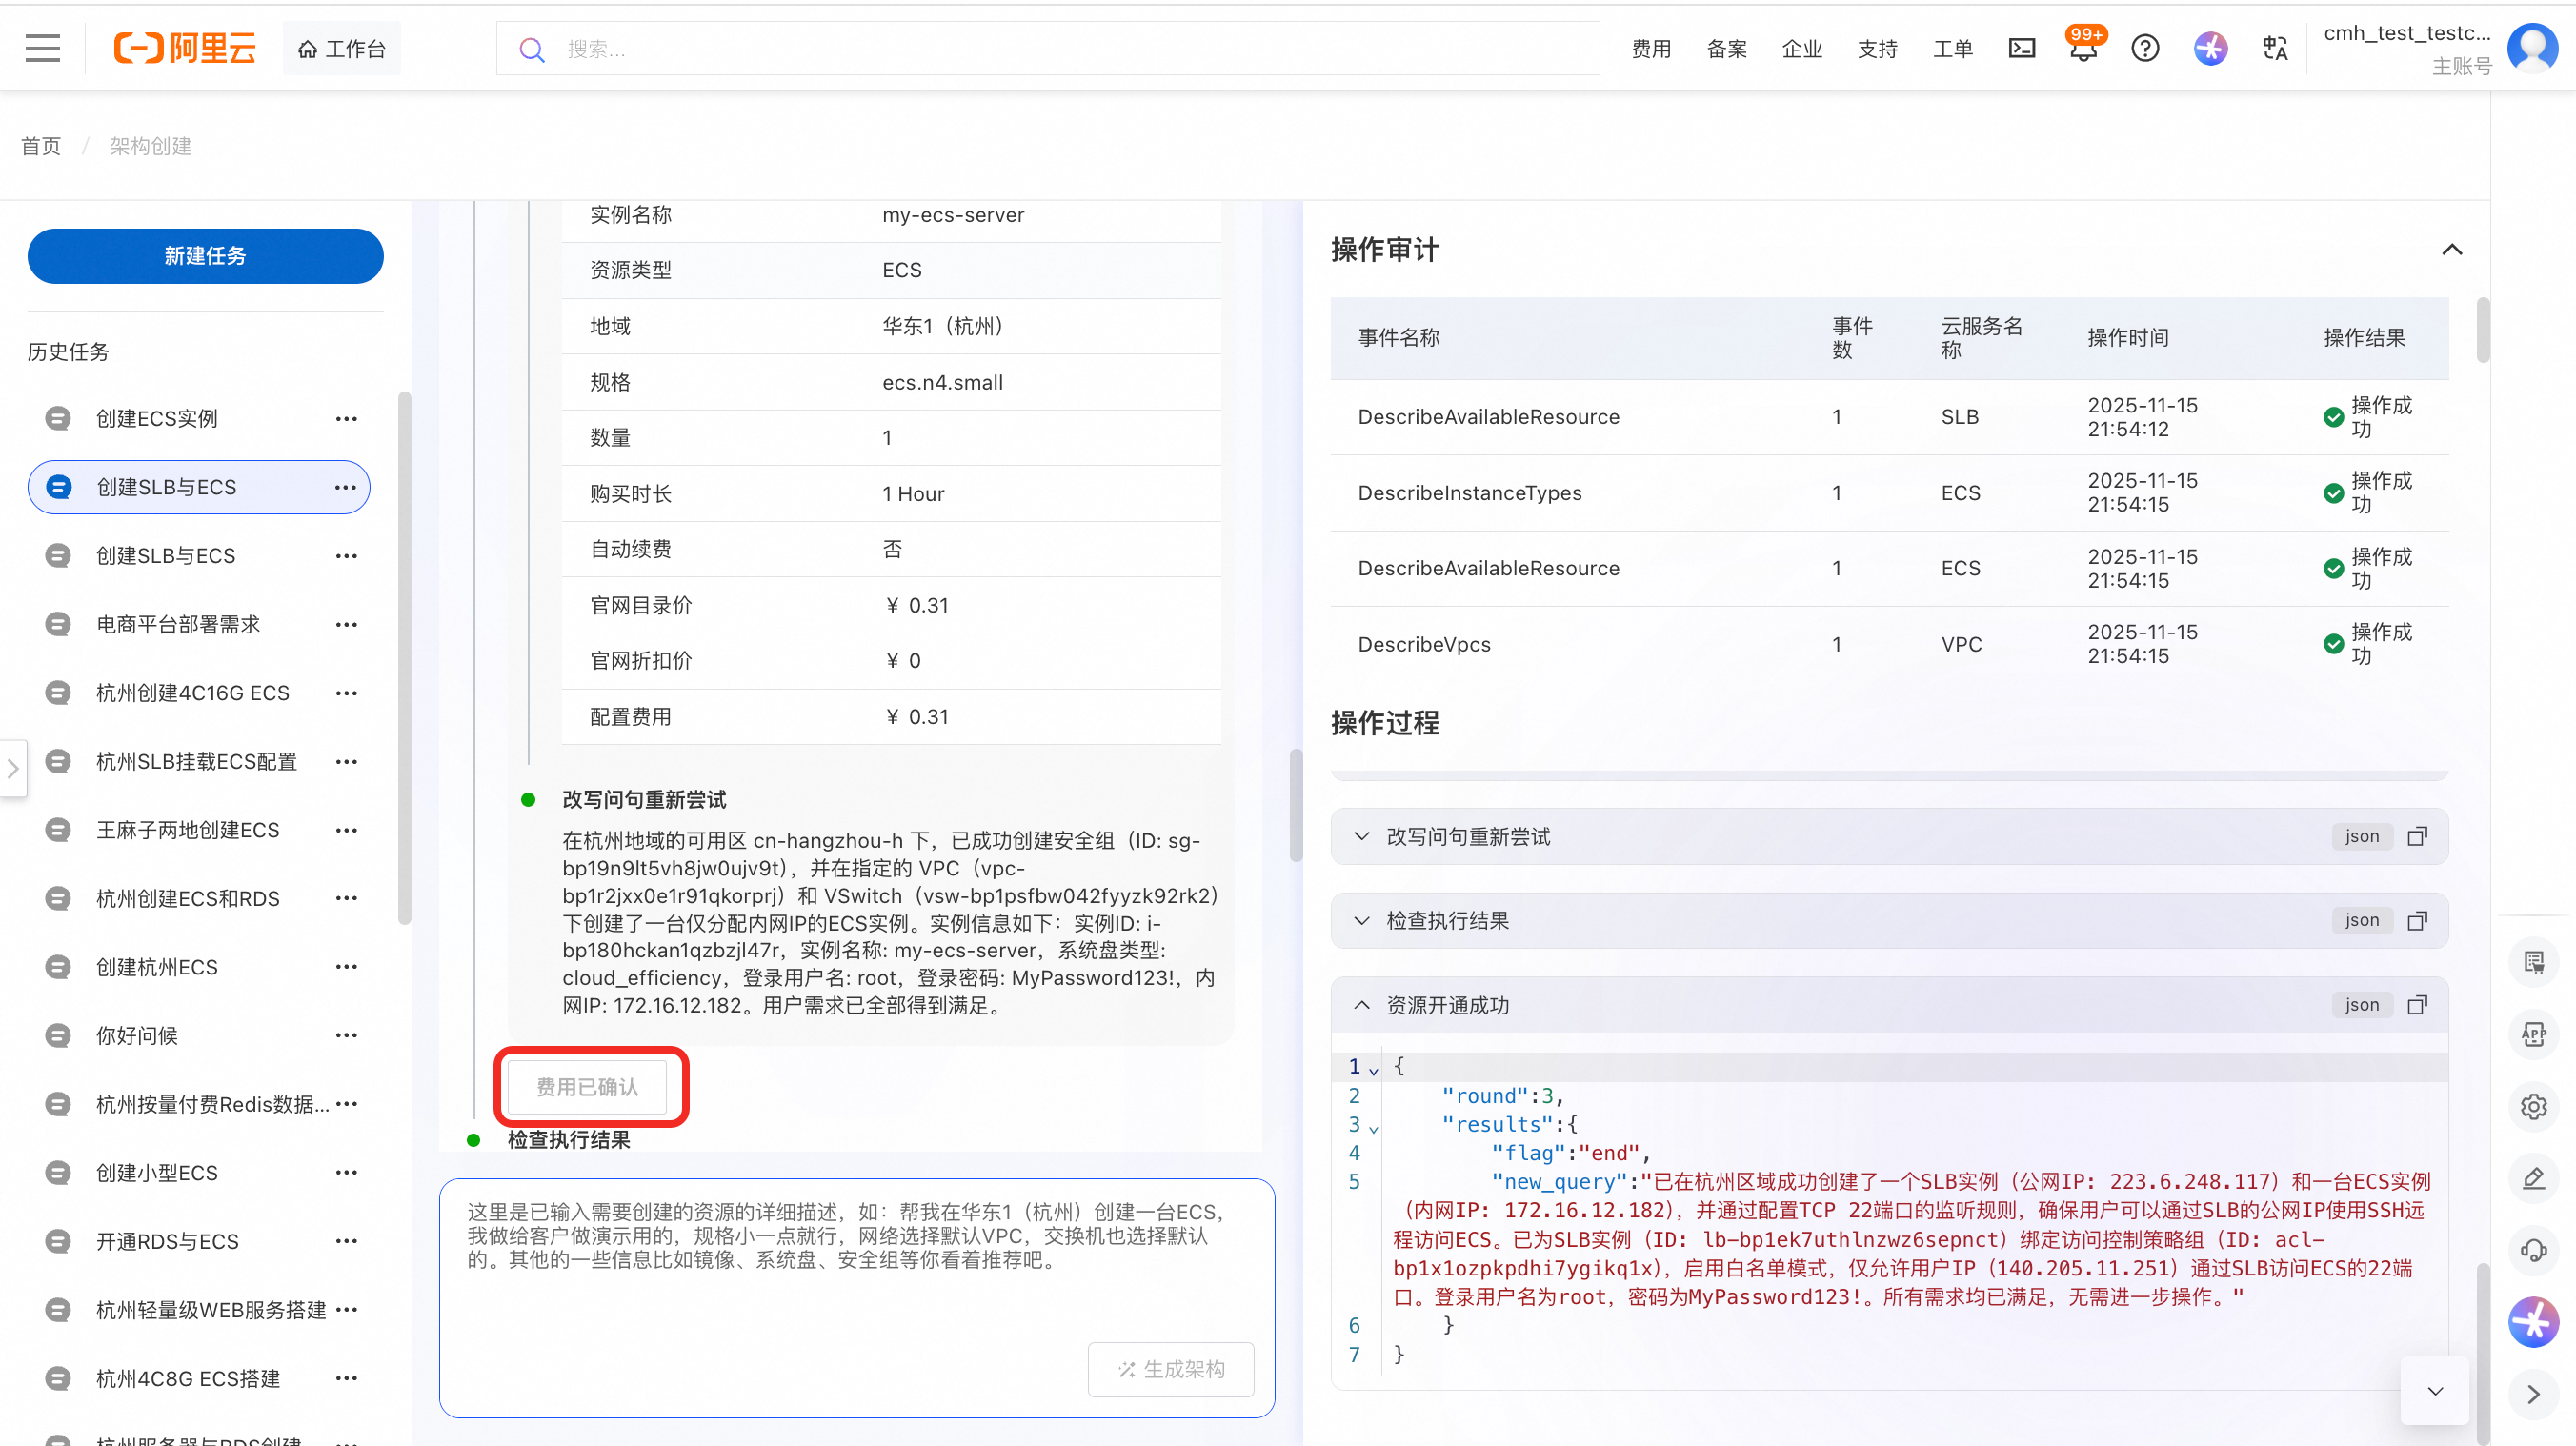The width and height of the screenshot is (2576, 1446).
Task: Collapse the 资源开通成功 JSON panel
Action: click(1362, 1005)
